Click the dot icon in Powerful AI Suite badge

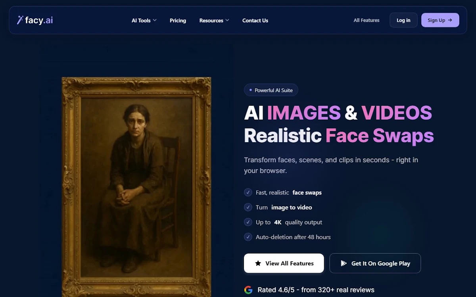tap(250, 90)
